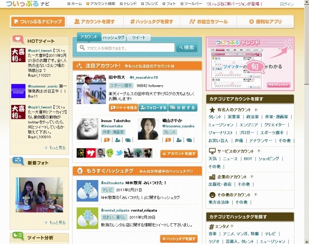This screenshot has height=244, width=309.
Task: Click もっと見る under HOTツイート
Action: tap(57, 148)
